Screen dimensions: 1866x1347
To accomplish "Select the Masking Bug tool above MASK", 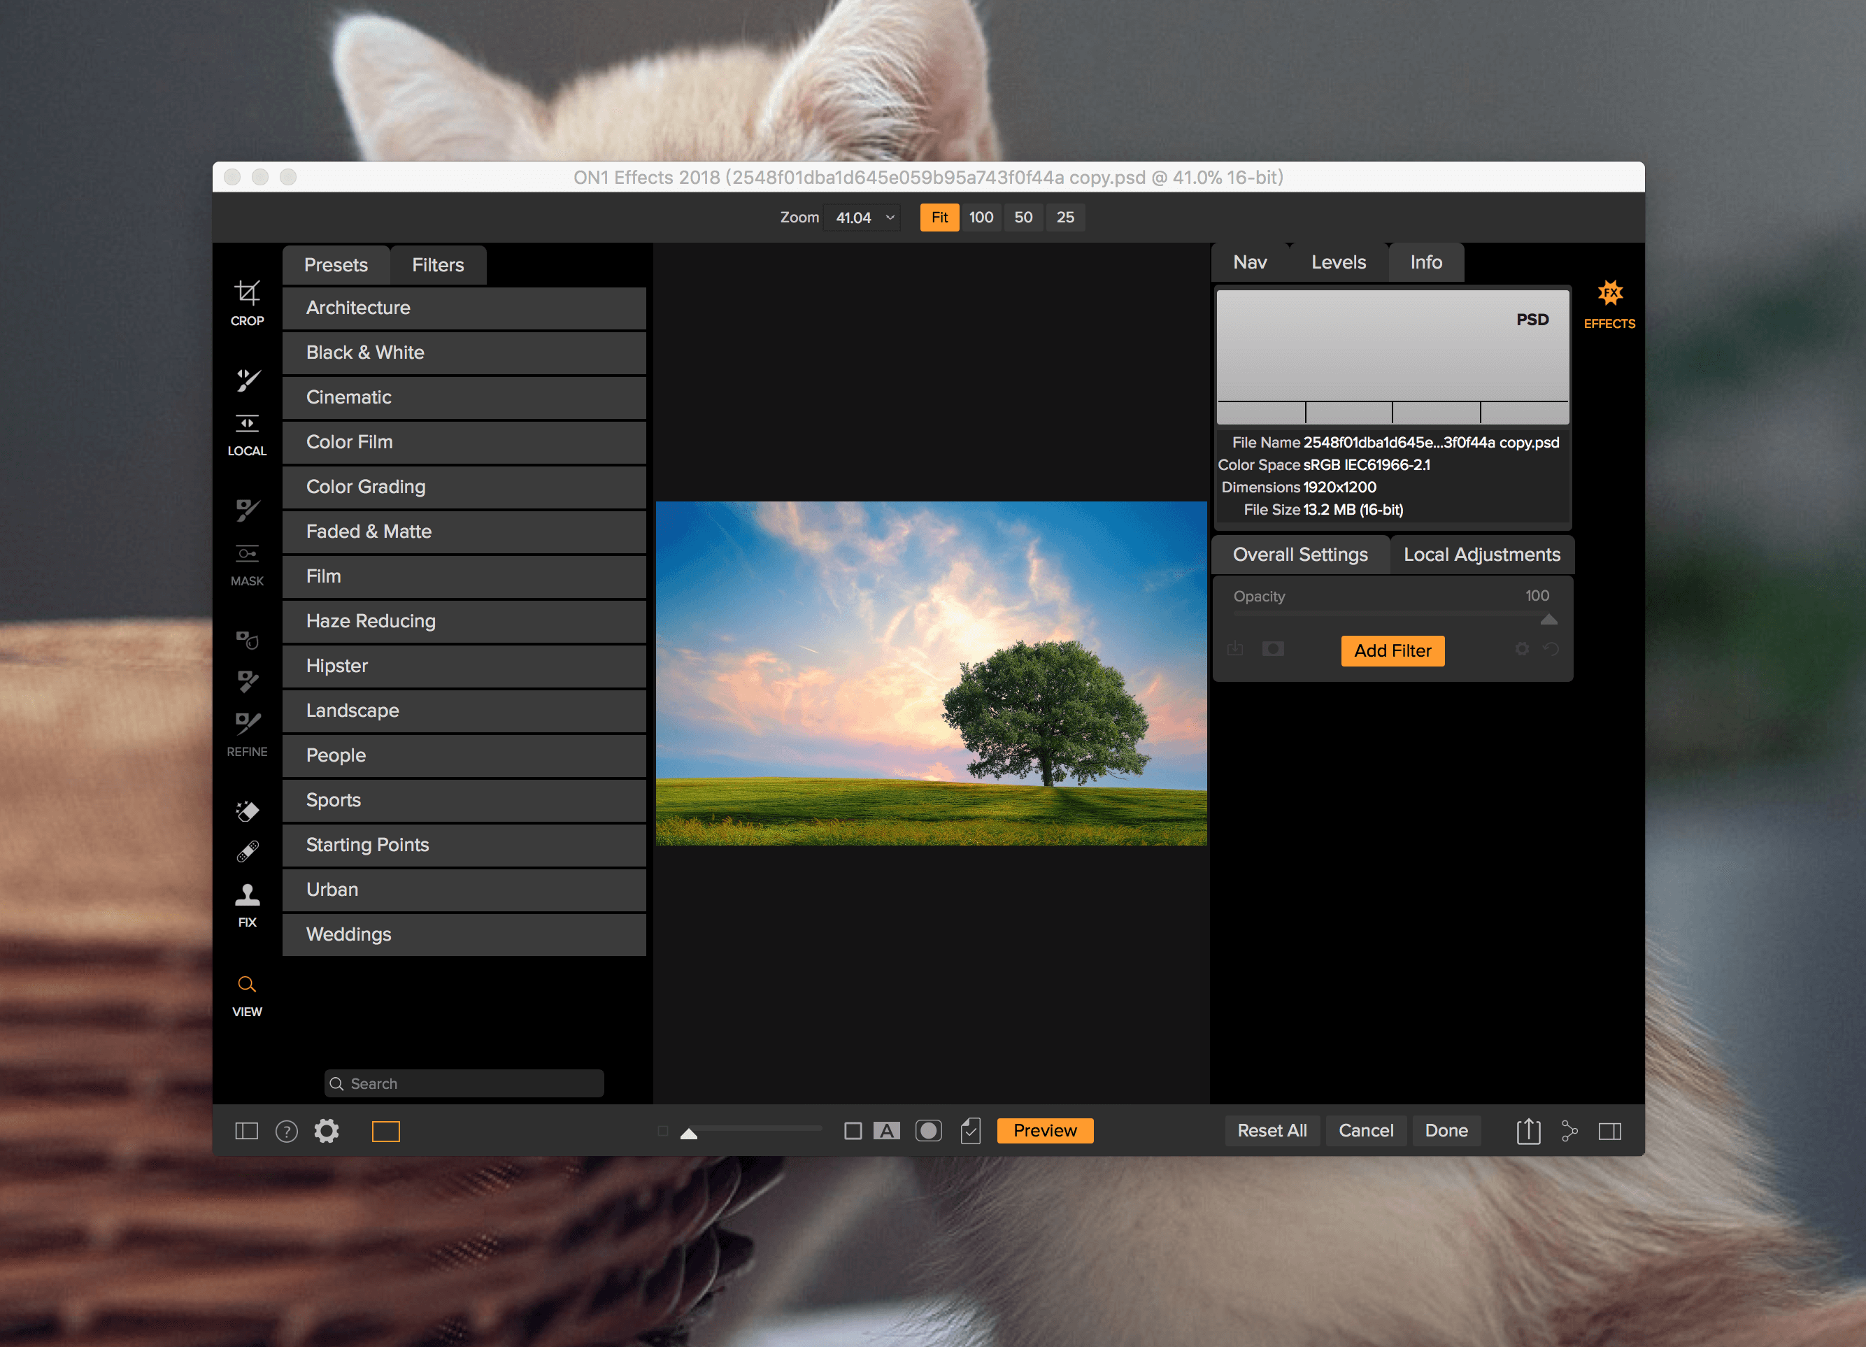I will point(247,554).
